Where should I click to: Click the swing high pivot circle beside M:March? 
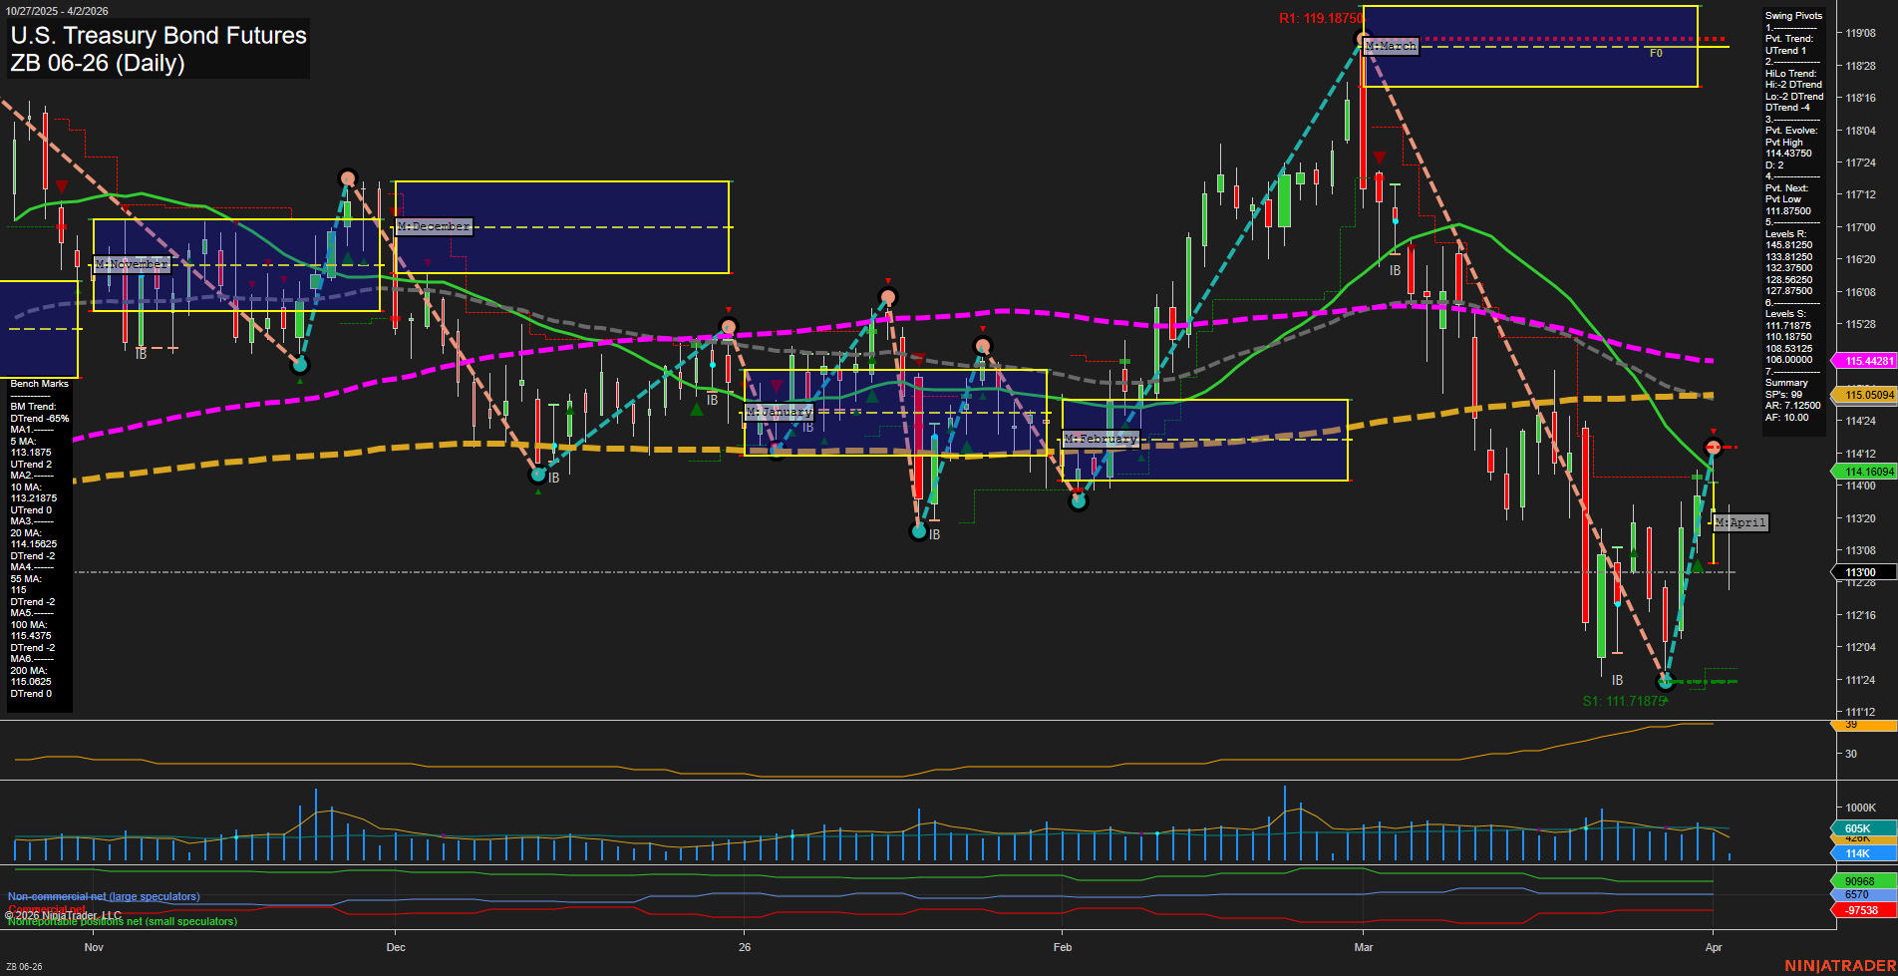coord(1363,40)
